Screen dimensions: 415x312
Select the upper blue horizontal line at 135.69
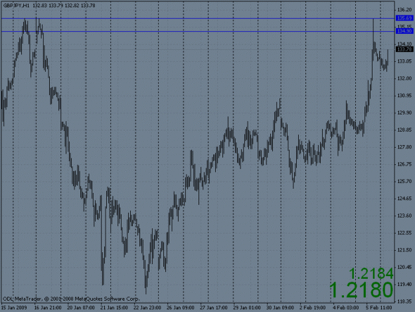[198, 18]
